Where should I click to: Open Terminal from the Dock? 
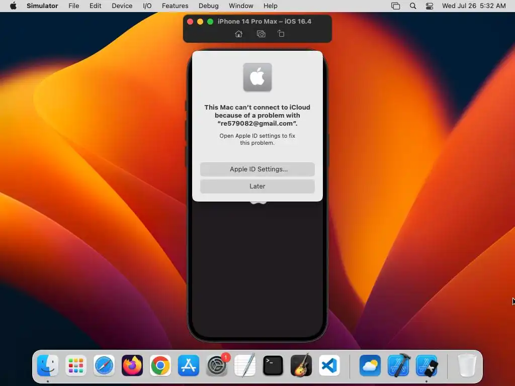pos(273,365)
